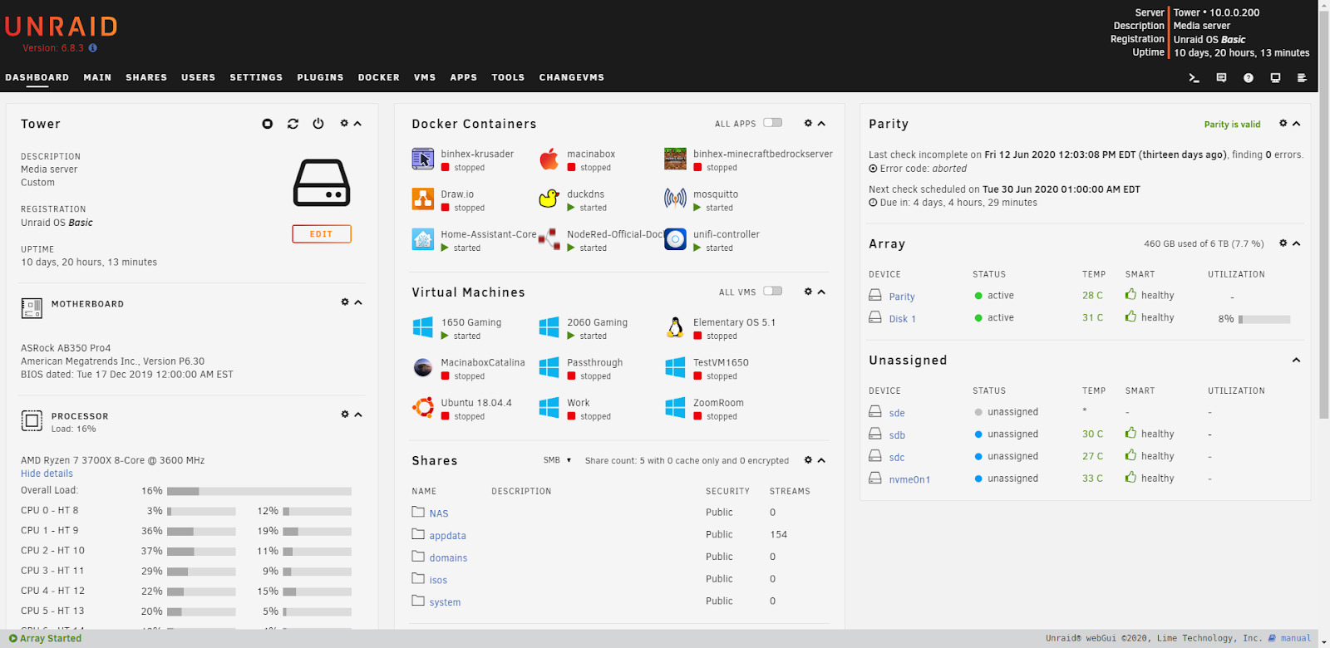The image size is (1330, 648).
Task: Open the appdata share link
Action: 447,536
